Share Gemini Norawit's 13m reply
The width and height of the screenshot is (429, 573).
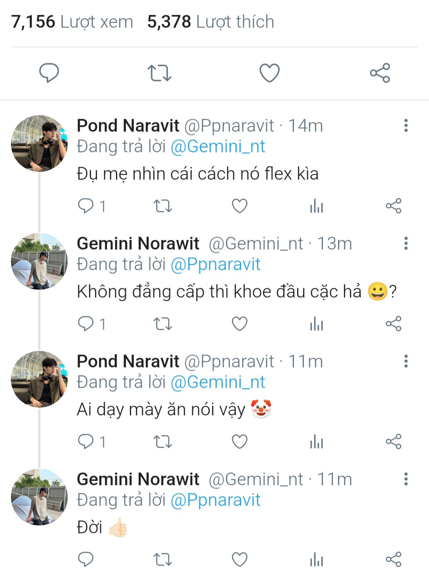click(x=393, y=324)
